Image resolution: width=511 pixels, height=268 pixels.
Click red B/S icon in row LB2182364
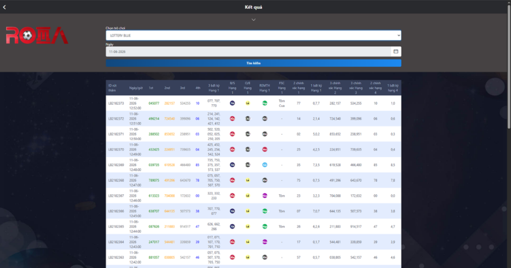(232, 242)
